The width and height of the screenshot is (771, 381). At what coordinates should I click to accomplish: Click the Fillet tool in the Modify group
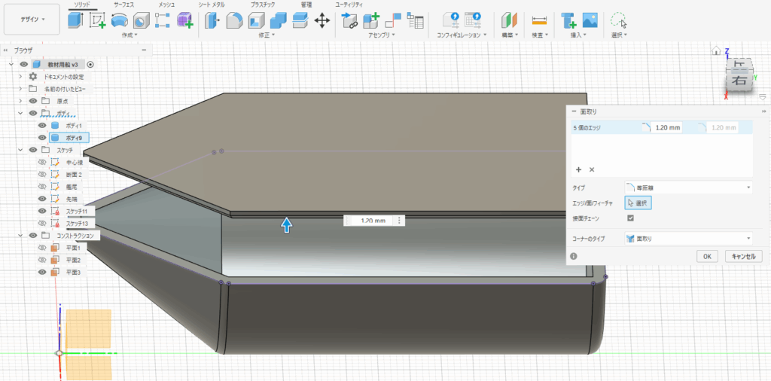pos(233,20)
